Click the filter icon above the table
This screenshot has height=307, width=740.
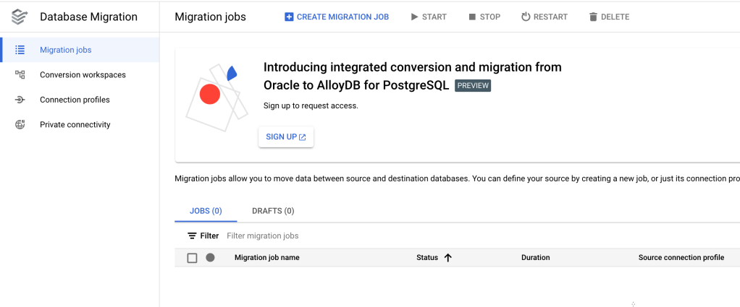pyautogui.click(x=192, y=235)
